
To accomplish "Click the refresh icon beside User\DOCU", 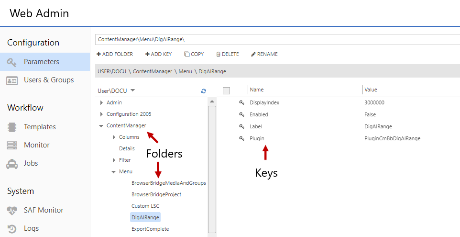I will [204, 90].
